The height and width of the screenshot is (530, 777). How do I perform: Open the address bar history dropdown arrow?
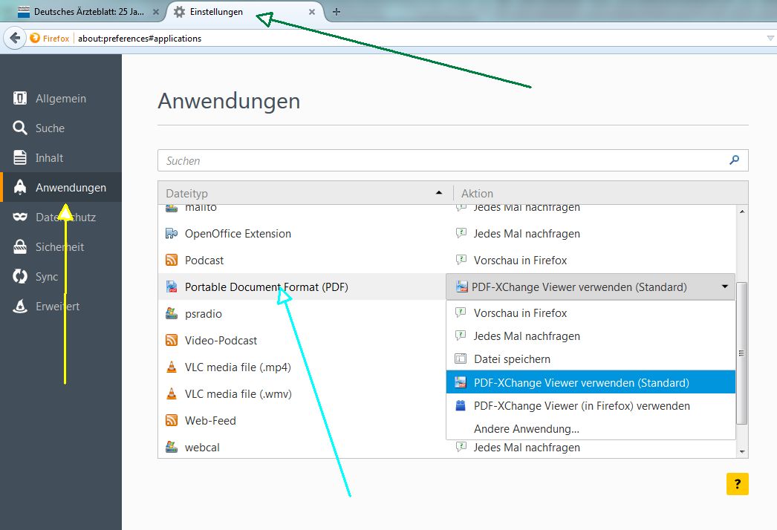tap(770, 38)
